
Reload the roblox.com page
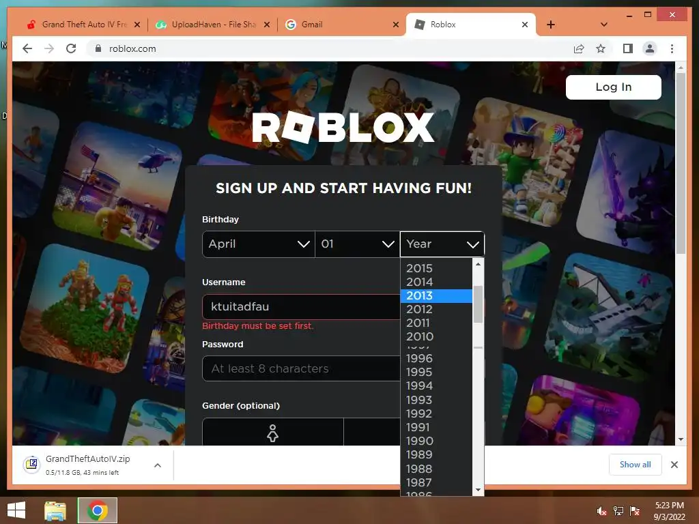pyautogui.click(x=71, y=48)
